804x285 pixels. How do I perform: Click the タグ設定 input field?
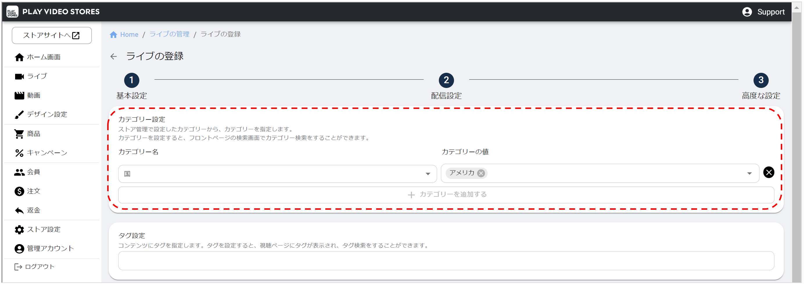coord(446,261)
